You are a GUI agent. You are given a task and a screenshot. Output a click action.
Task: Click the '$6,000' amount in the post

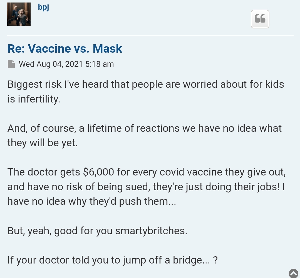pyautogui.click(x=98, y=172)
